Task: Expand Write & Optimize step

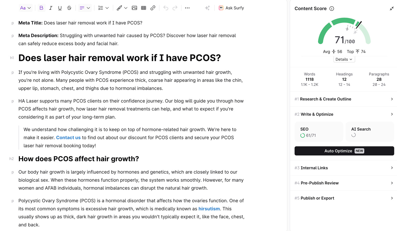Action: [x=344, y=114]
